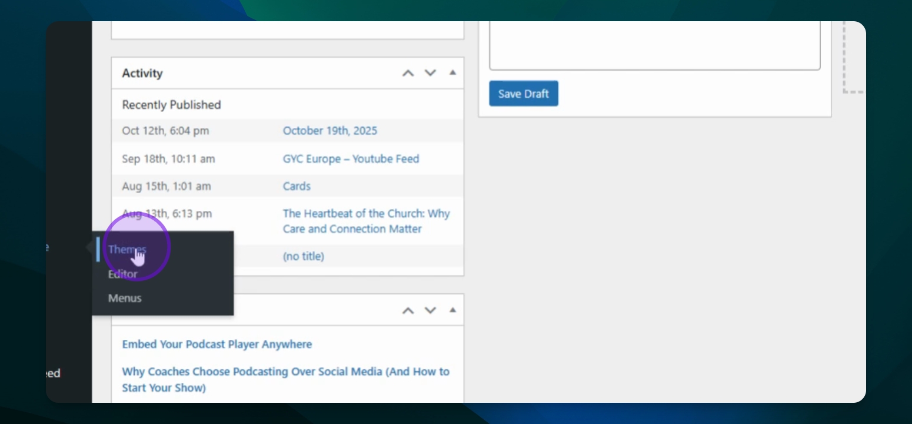
Task: Open the '(no title)' post link
Action: click(303, 256)
